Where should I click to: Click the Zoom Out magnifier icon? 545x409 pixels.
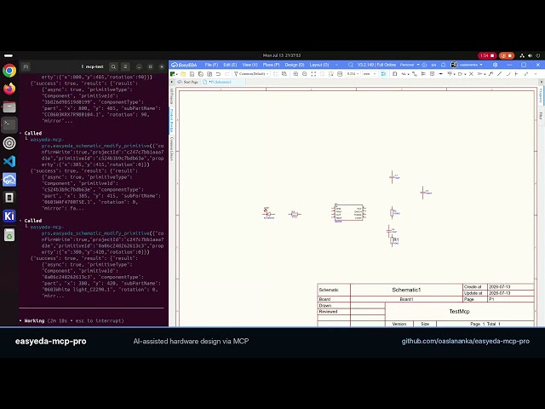305,74
